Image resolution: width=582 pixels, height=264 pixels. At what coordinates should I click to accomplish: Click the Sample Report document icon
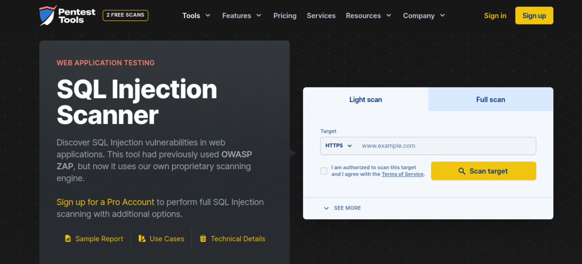(x=68, y=239)
